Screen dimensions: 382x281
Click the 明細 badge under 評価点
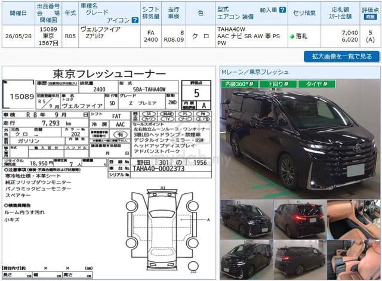(x=370, y=17)
